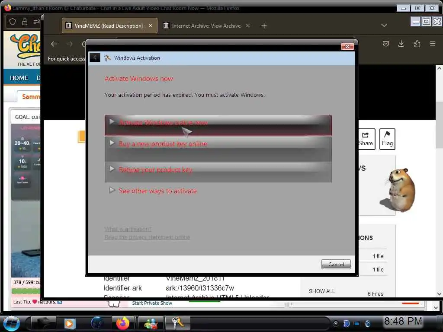Image resolution: width=443 pixels, height=332 pixels.
Task: Open a new Firefox tab with plus
Action: coord(264,26)
